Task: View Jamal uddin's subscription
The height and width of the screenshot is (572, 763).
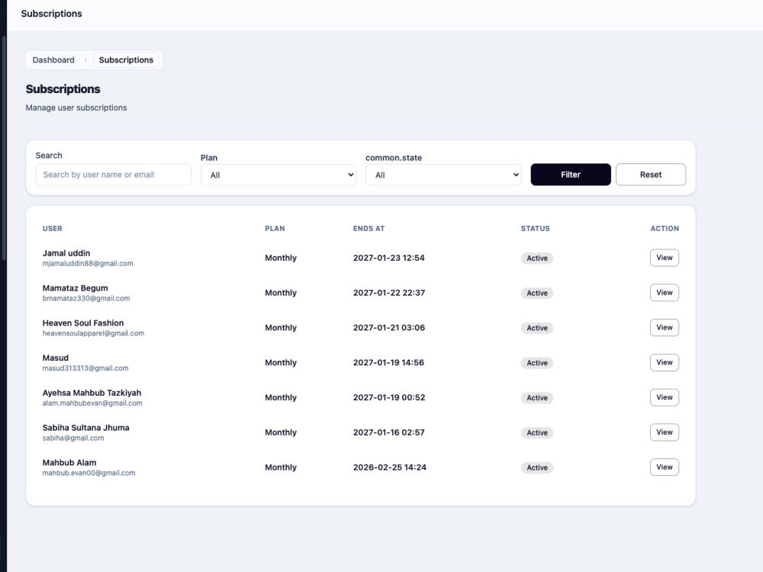Action: [x=665, y=258]
